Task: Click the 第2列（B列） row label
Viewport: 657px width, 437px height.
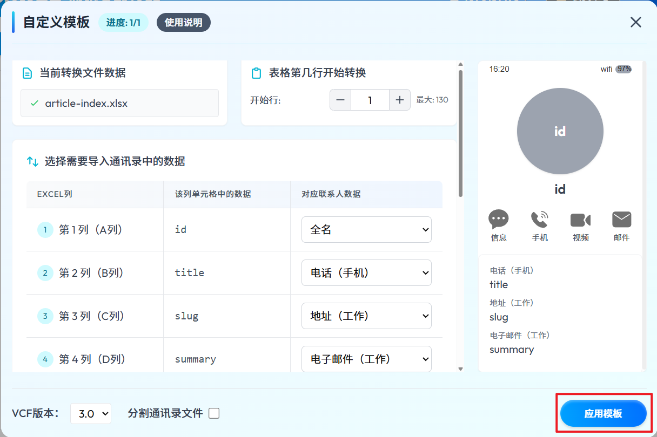Action: click(x=91, y=273)
